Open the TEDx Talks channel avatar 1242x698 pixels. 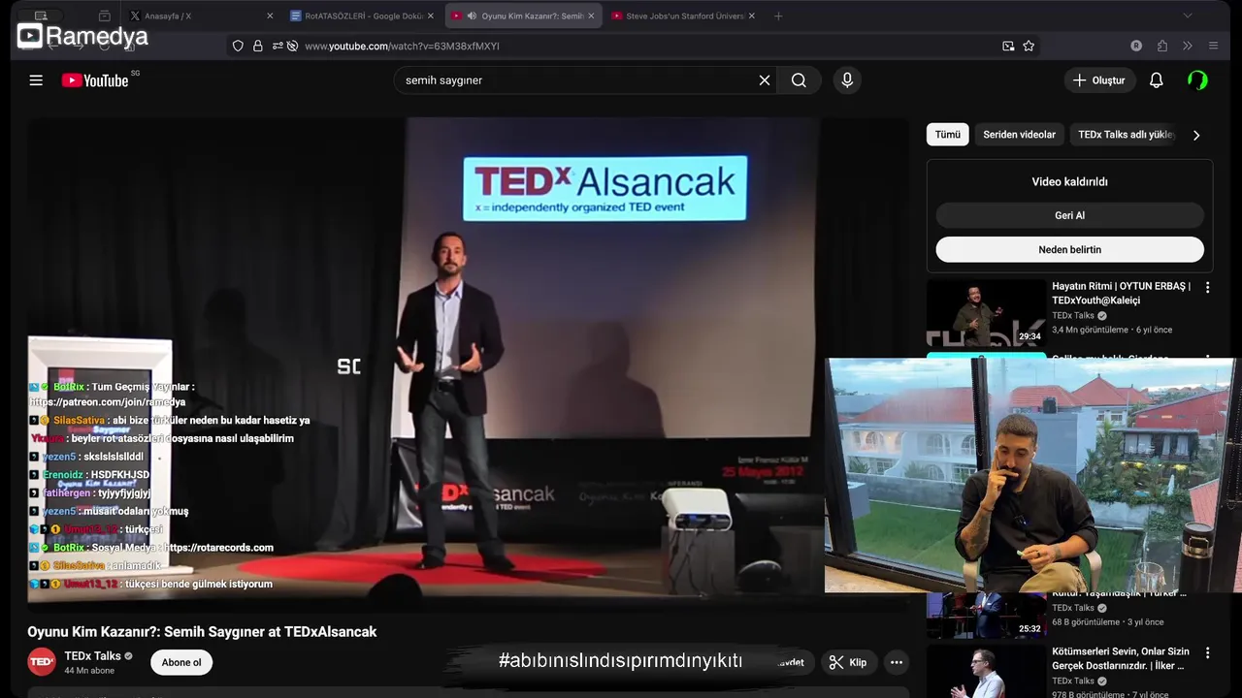point(42,662)
